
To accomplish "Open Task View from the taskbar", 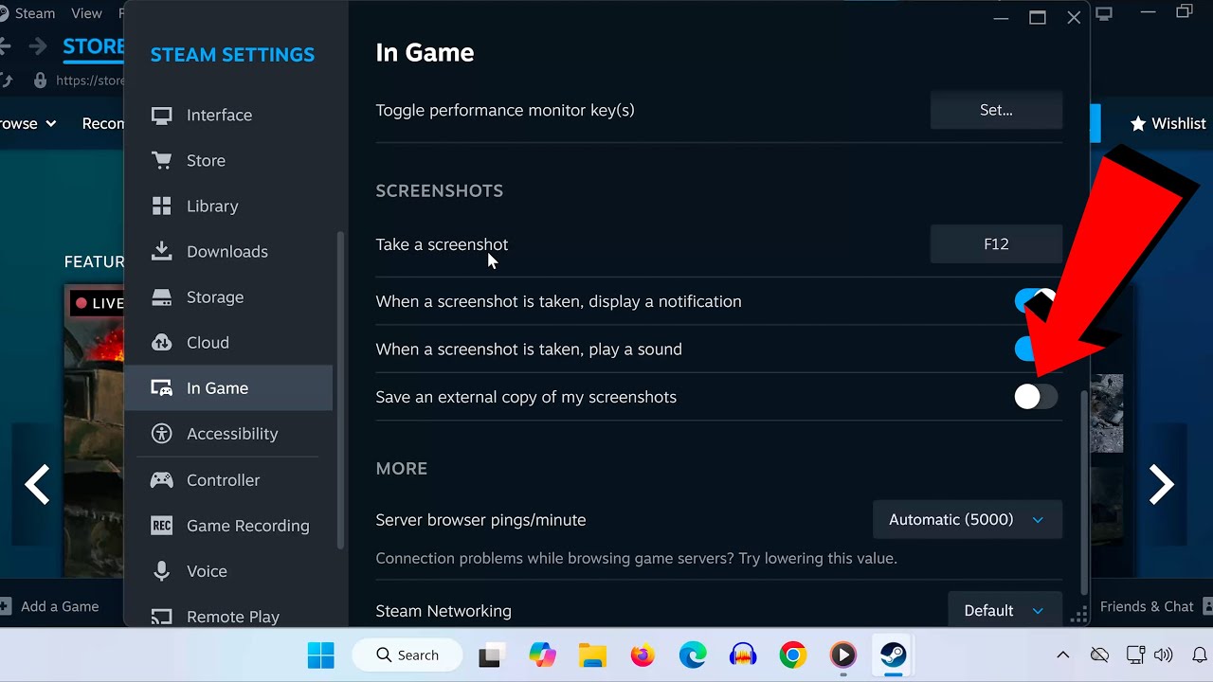I will [490, 655].
